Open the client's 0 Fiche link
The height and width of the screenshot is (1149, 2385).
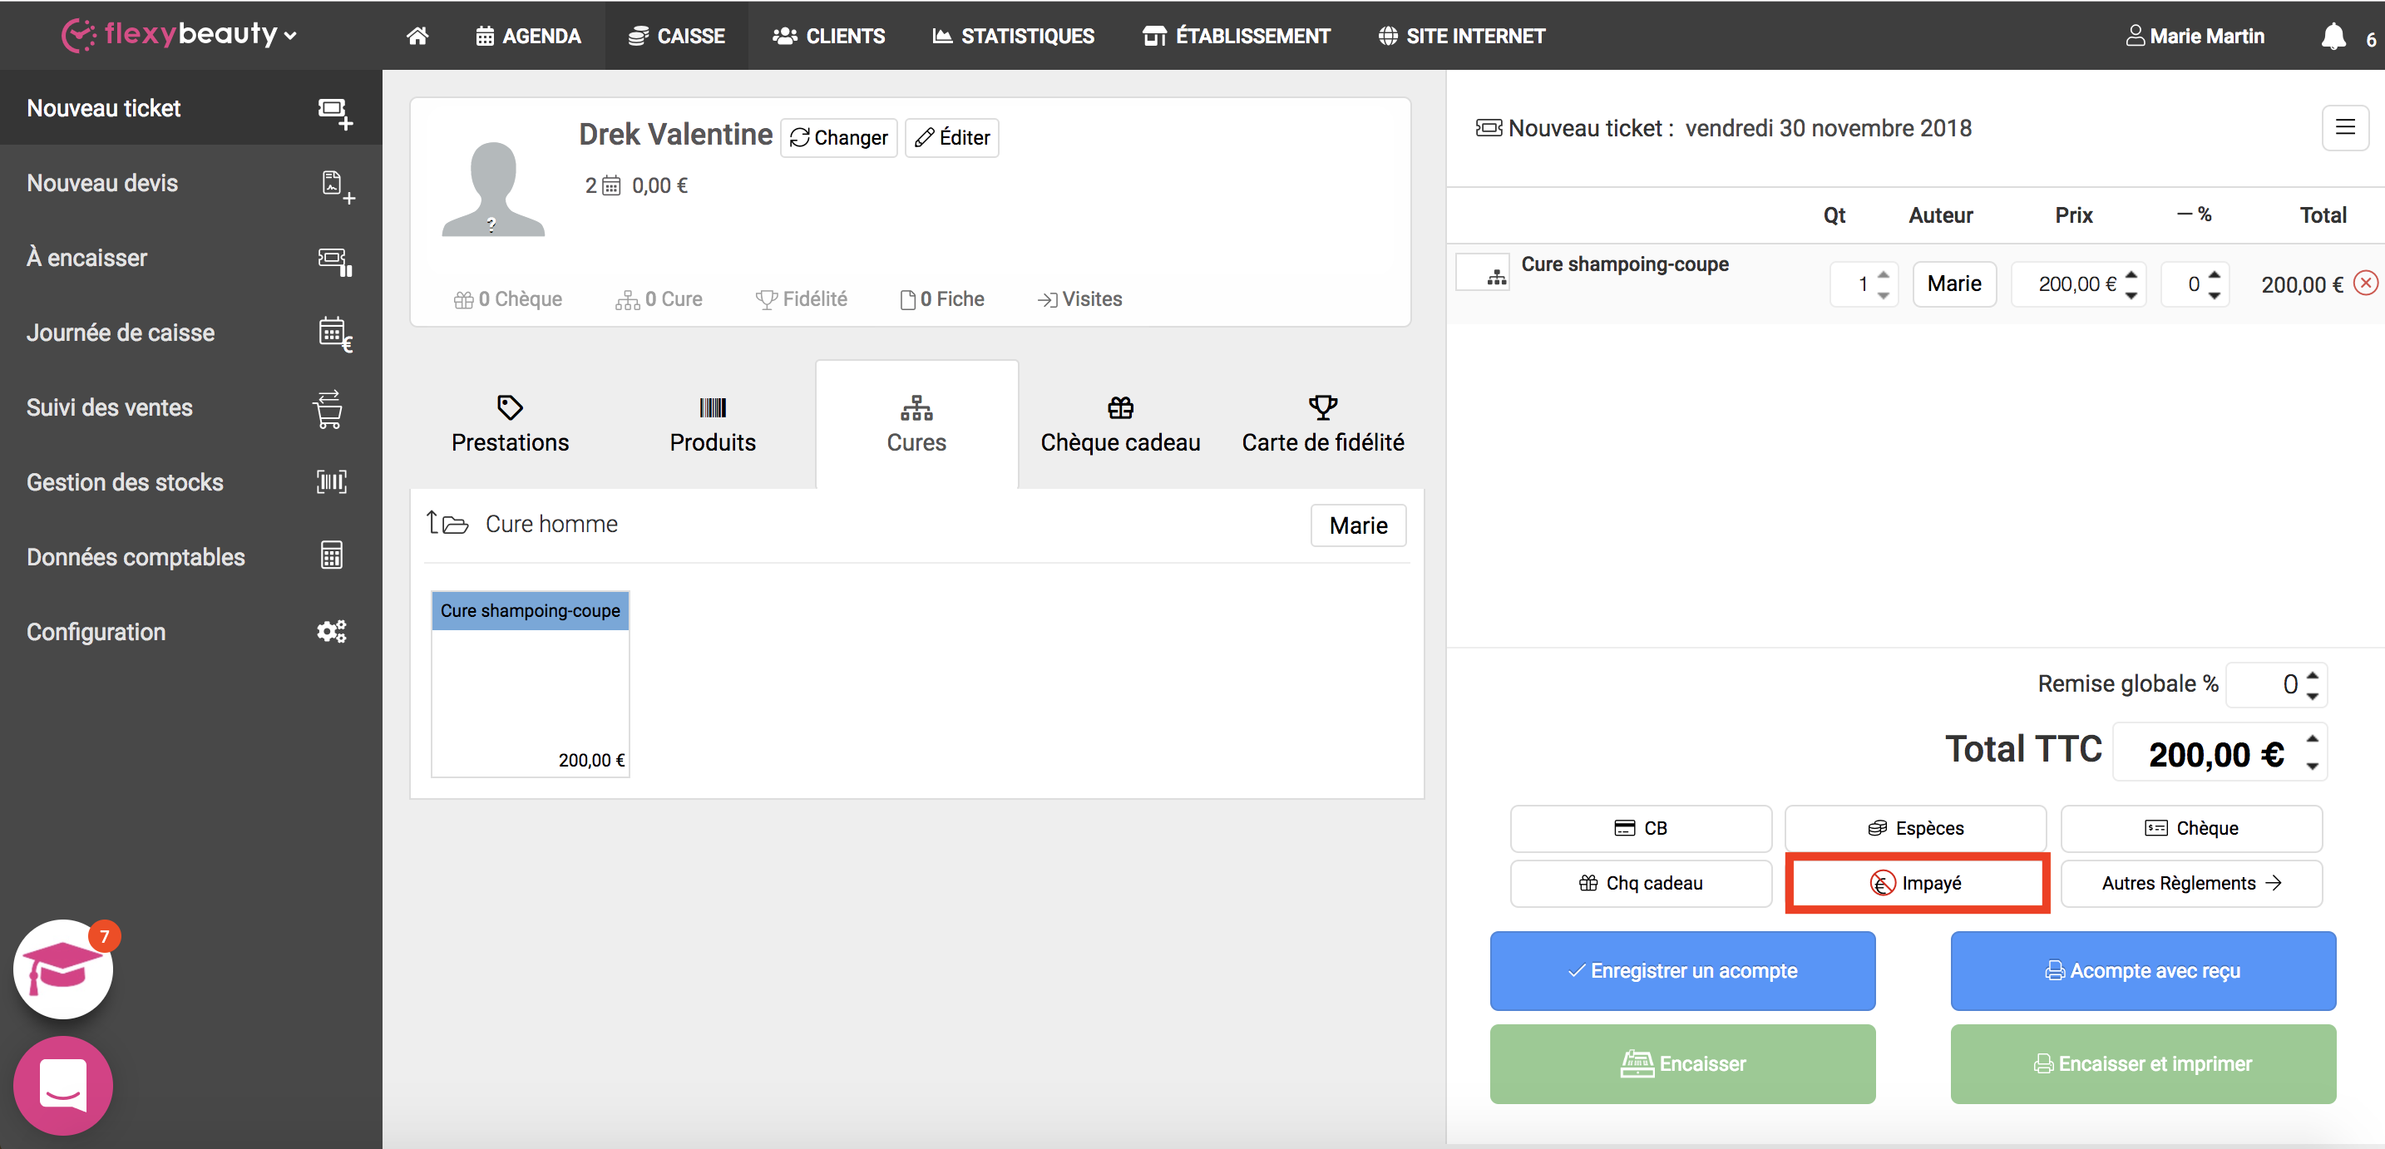[x=941, y=299]
